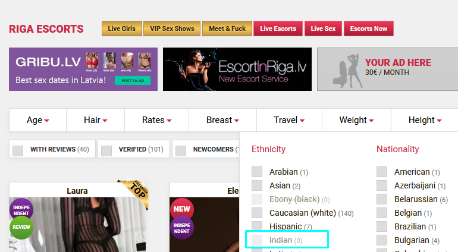The width and height of the screenshot is (458, 252).
Task: Check the Bulgarian nationality checkbox
Action: point(382,240)
